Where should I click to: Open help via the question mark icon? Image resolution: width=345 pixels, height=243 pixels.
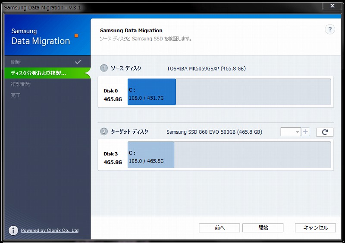(x=330, y=29)
